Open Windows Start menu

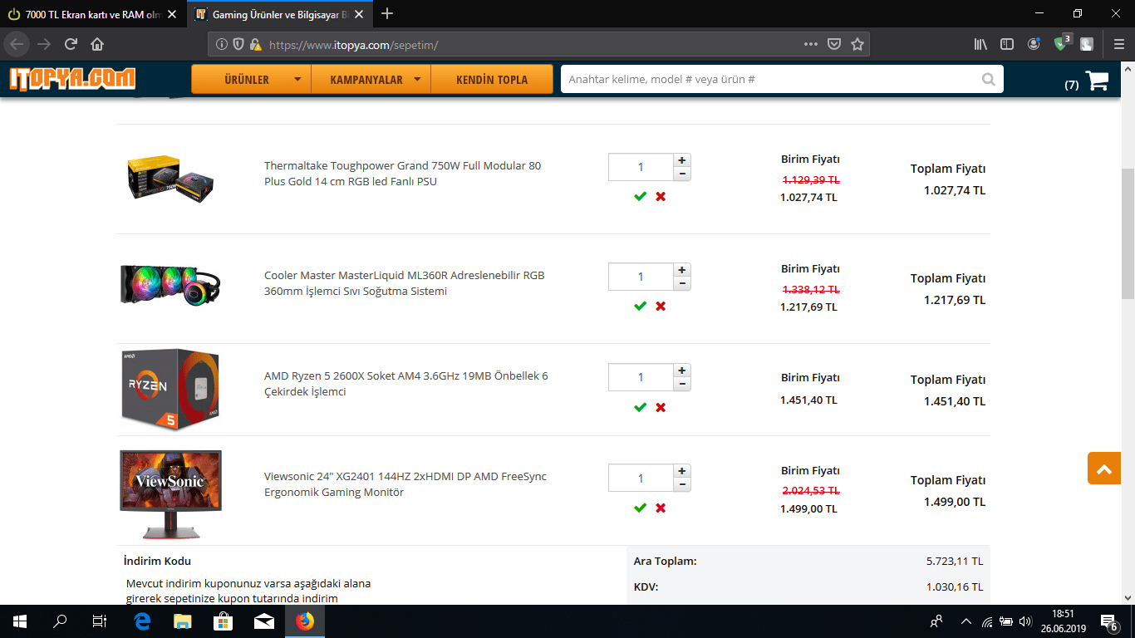(20, 621)
